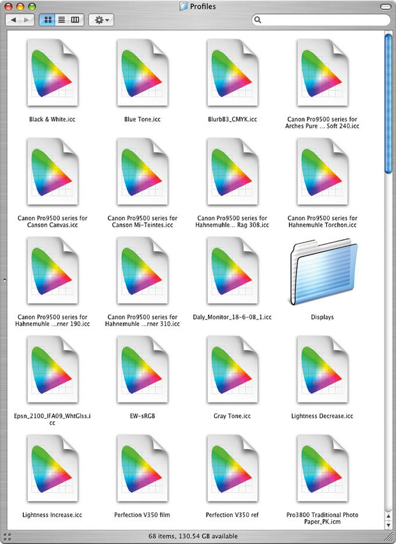Select Pro3800 Traditional Photo Paper_PK.icm icon
This screenshot has height=544, width=396.
click(x=323, y=468)
